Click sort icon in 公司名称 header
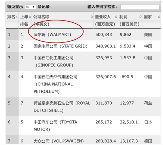 [92, 17]
